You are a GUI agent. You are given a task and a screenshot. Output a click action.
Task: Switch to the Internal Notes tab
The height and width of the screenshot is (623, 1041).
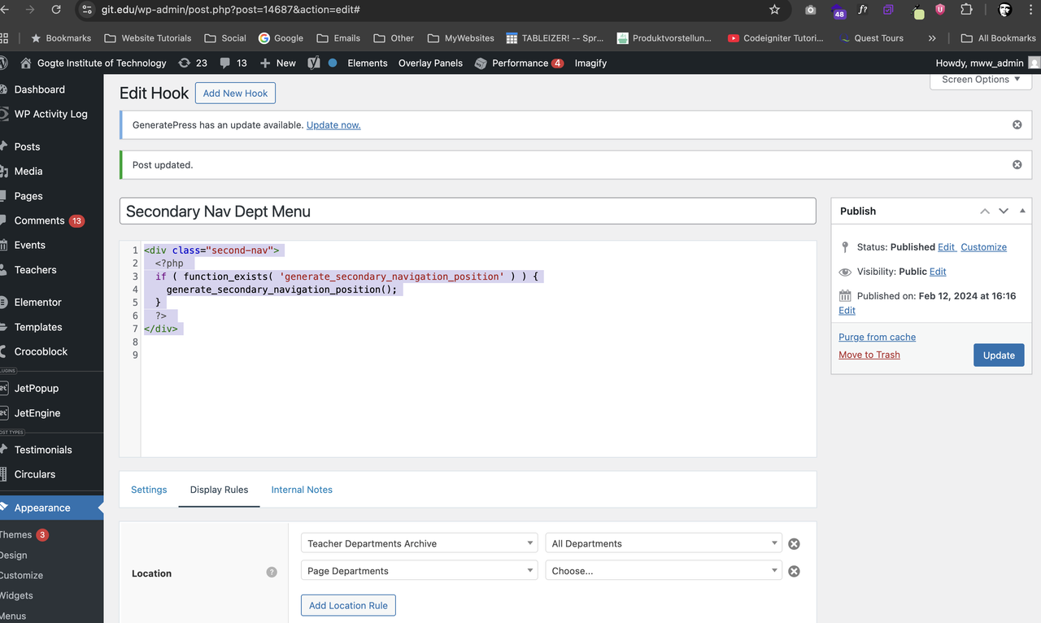click(x=301, y=490)
